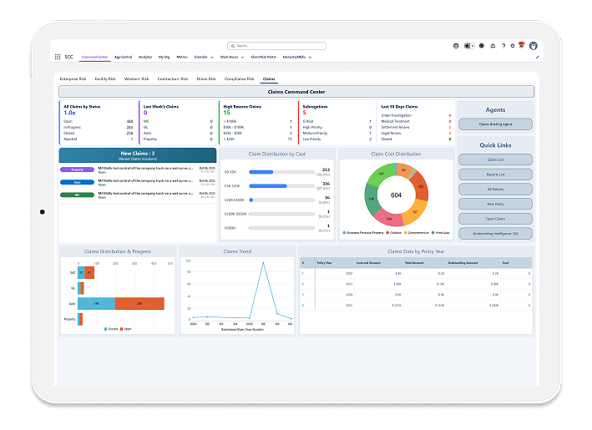Expand the Calendar nav dropdown

coord(210,57)
